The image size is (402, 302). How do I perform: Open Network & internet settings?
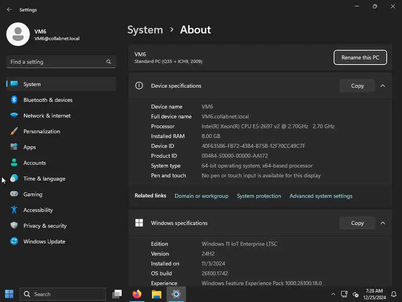point(61,116)
